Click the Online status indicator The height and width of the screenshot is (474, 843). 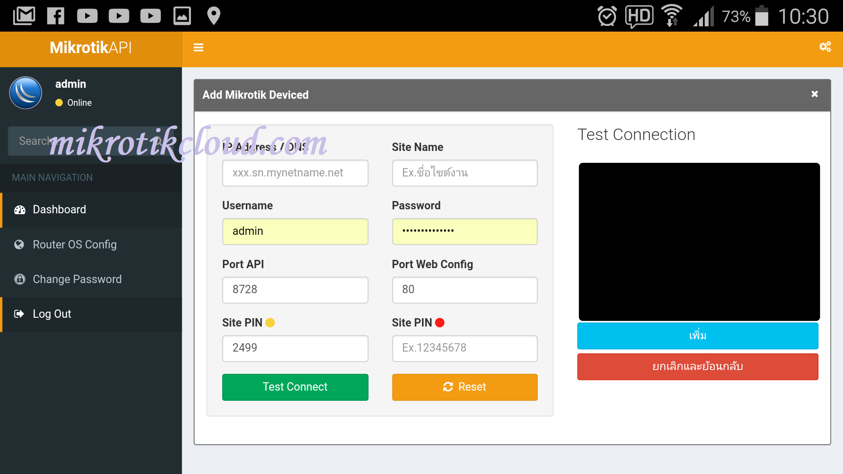(x=73, y=103)
